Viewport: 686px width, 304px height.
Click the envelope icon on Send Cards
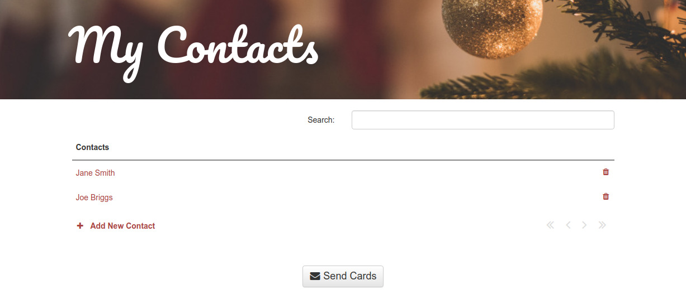315,276
